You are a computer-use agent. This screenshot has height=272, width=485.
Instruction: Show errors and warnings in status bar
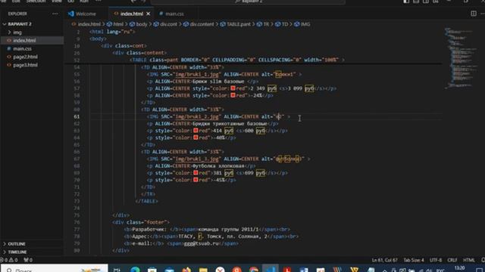[x=9, y=260]
